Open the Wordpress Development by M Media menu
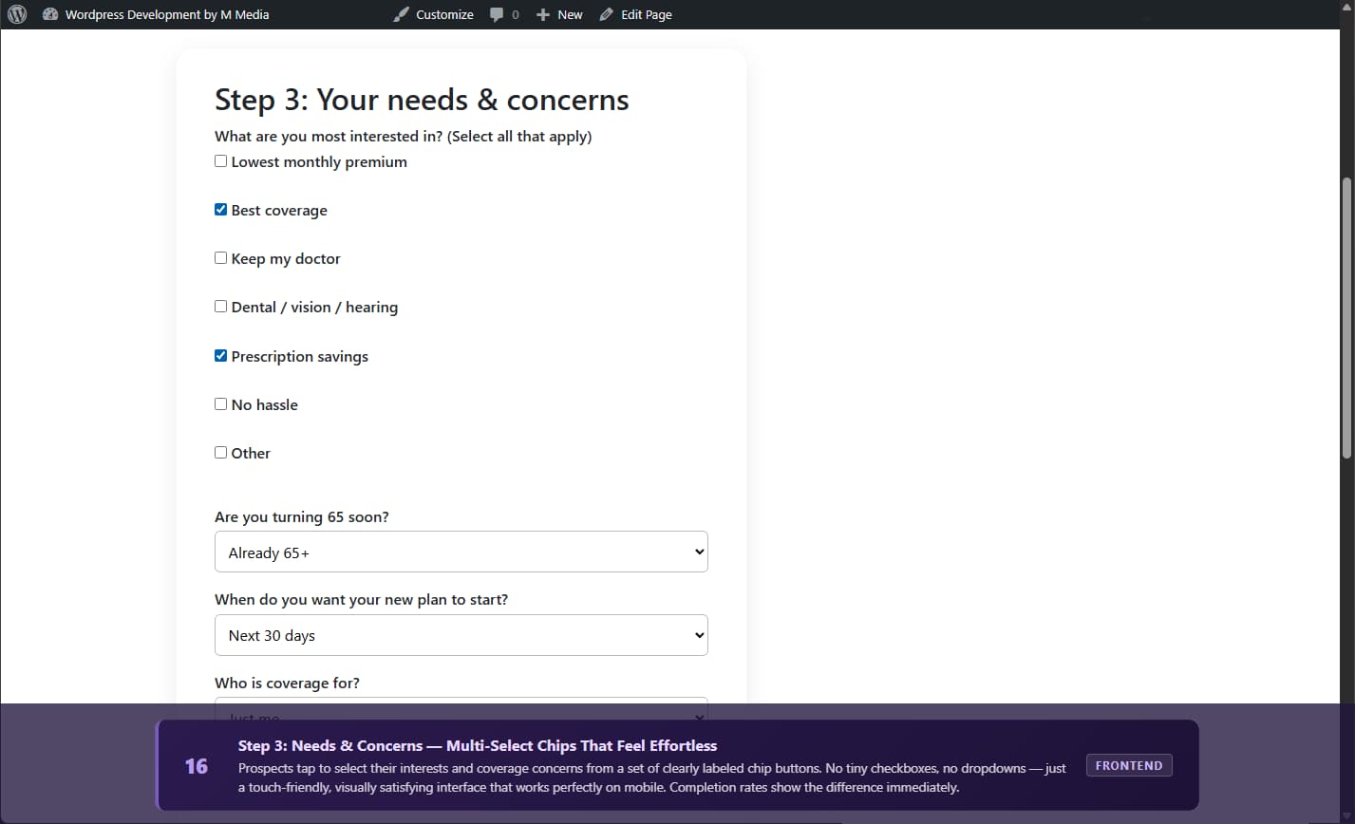The height and width of the screenshot is (824, 1355). 165,14
